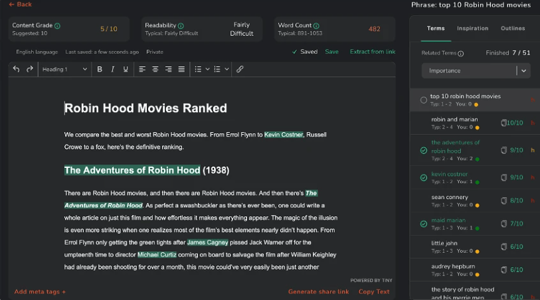Open bullet list style options arrow
The width and height of the screenshot is (540, 300).
[x=207, y=69]
